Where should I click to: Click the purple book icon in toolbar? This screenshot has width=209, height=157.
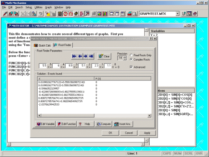(x=195, y=14)
